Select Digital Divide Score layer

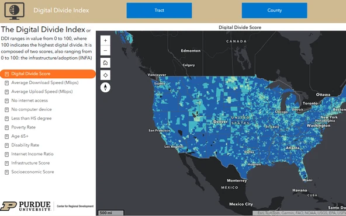tap(48, 74)
